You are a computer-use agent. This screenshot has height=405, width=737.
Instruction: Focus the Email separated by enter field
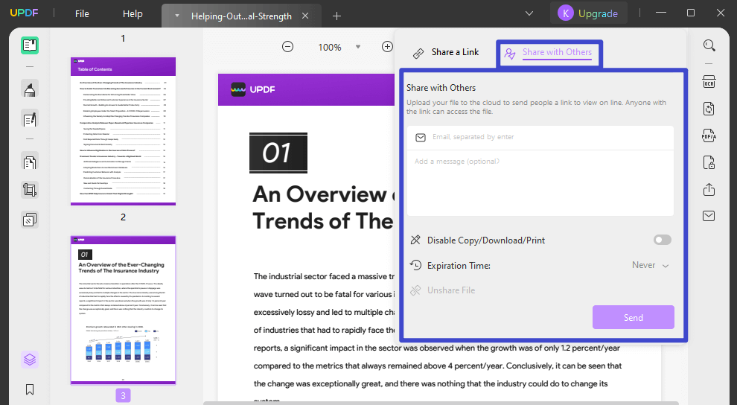540,137
